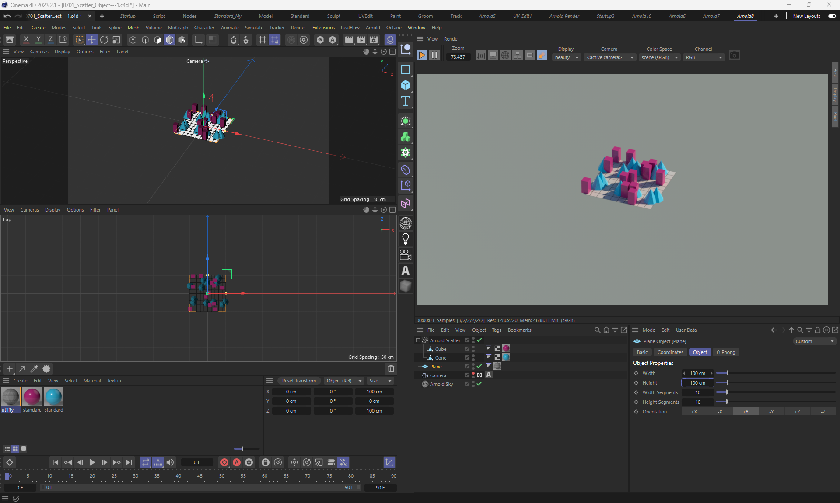Click the Cube primitive icon in the side palette
The image size is (840, 503).
point(406,85)
